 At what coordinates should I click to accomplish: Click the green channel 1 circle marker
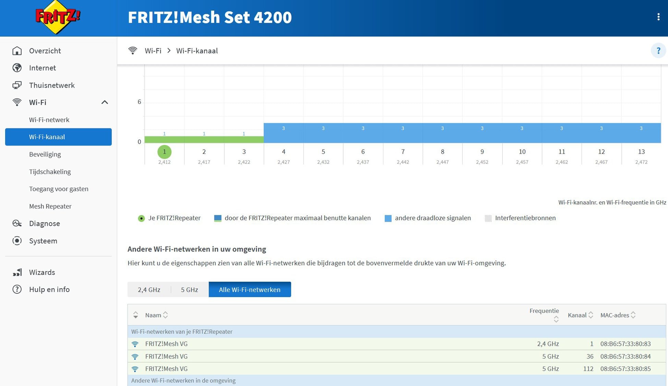click(164, 152)
